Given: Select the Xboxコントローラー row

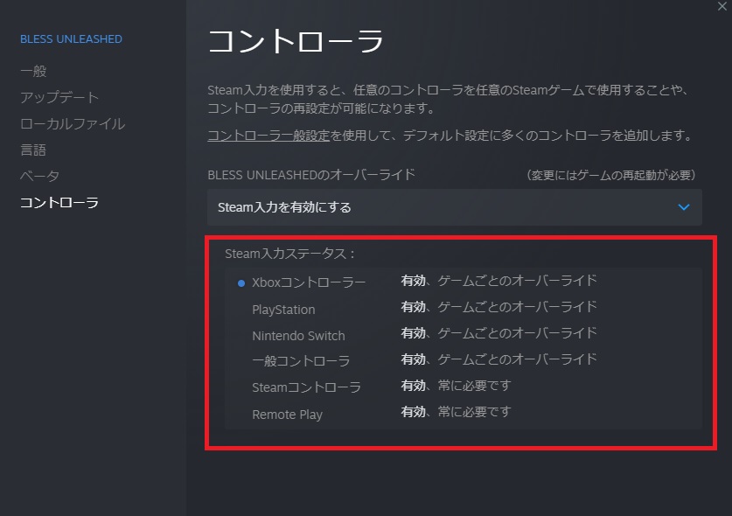Looking at the screenshot, I should (464, 282).
